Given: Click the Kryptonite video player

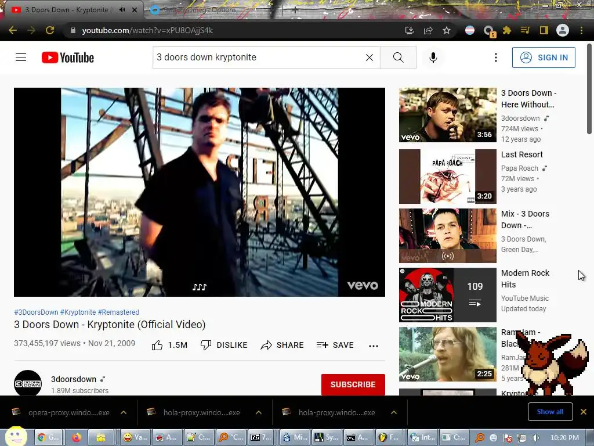Looking at the screenshot, I should point(200,192).
